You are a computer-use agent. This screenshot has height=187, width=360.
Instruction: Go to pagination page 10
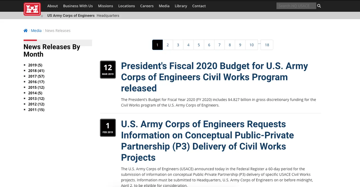(x=251, y=45)
